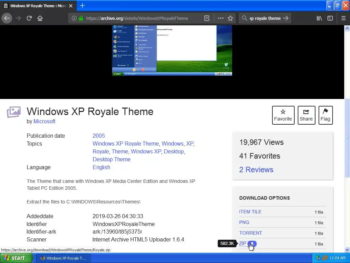Screen dimensions: 350x263
Task: Open a new tab with plus
Action: pos(82,5)
